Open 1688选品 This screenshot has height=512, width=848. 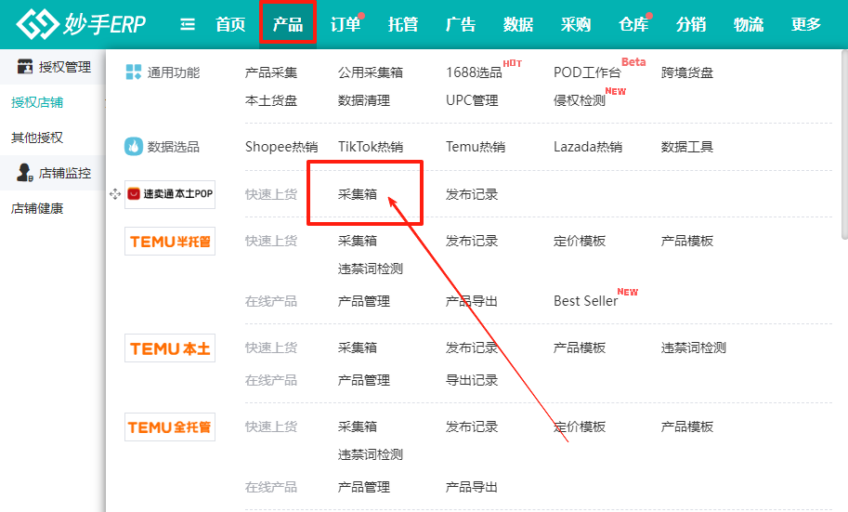point(474,72)
